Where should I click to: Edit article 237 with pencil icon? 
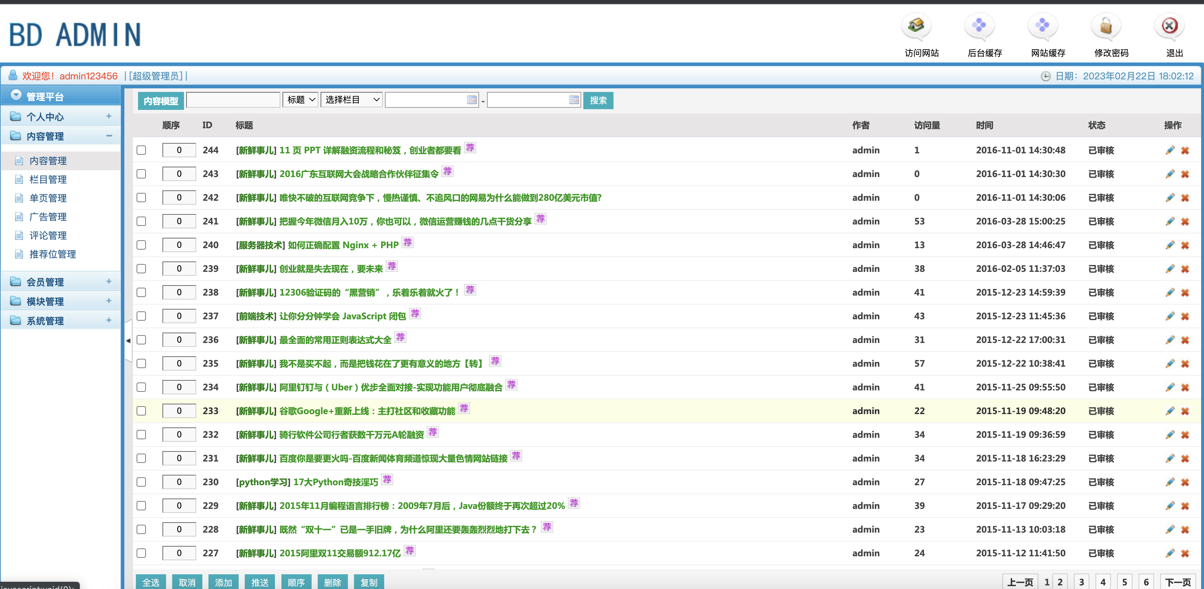point(1170,316)
